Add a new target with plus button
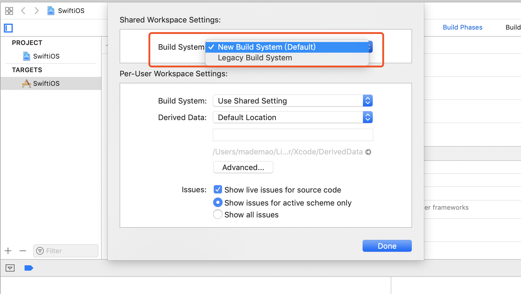521x294 pixels. tap(8, 251)
